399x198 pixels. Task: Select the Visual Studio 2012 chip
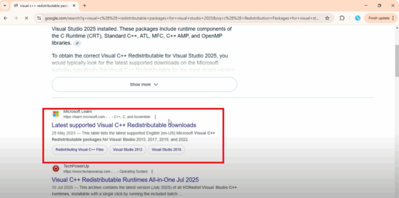tap(127, 149)
